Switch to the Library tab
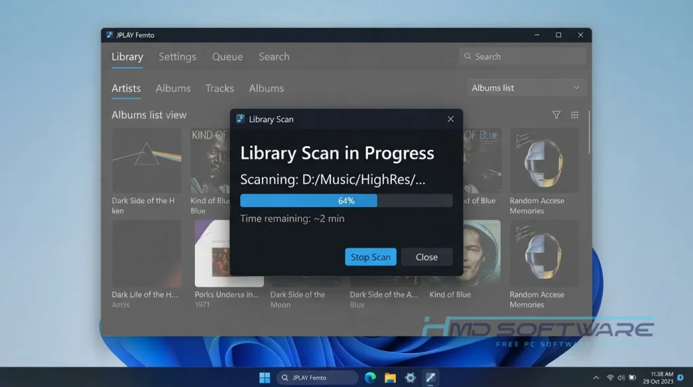This screenshot has width=693, height=387. click(x=127, y=57)
